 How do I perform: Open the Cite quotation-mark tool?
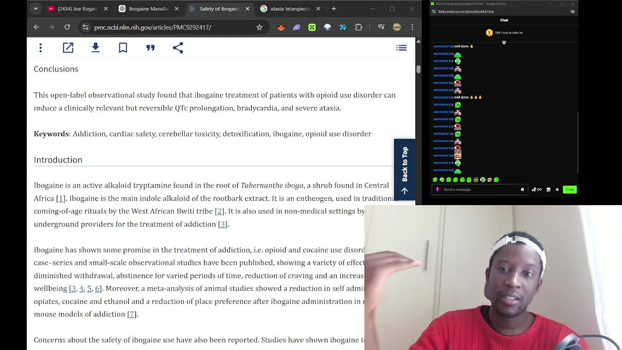[x=150, y=48]
